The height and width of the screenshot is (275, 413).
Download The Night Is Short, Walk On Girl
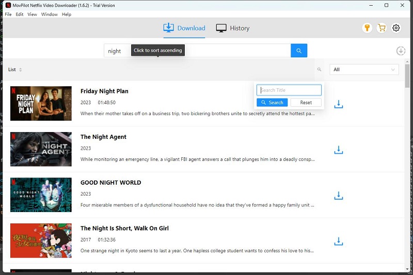coord(339,241)
